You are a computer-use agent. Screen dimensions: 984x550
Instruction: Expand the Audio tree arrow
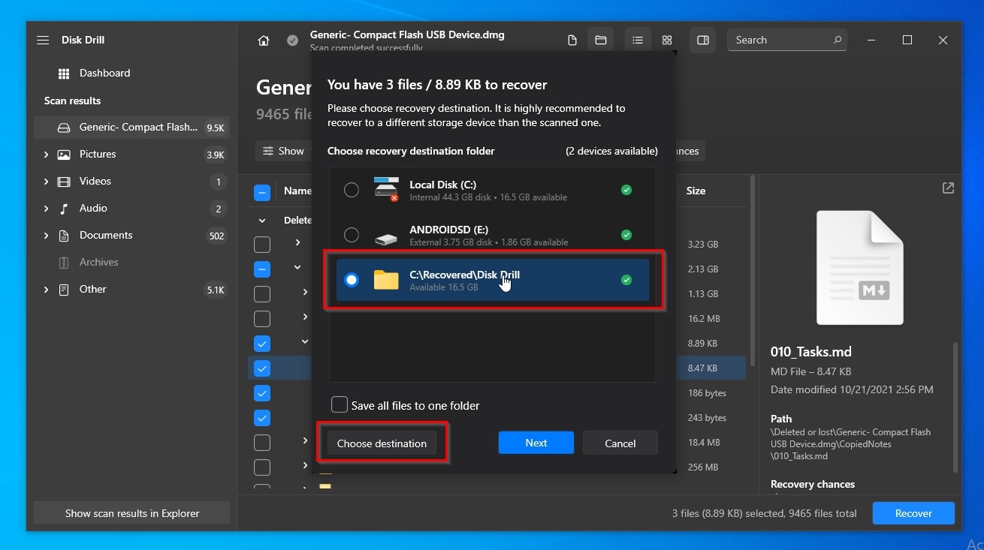(46, 209)
